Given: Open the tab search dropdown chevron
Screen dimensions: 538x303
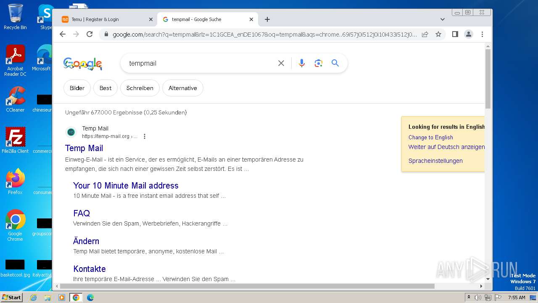Looking at the screenshot, I should click(443, 19).
